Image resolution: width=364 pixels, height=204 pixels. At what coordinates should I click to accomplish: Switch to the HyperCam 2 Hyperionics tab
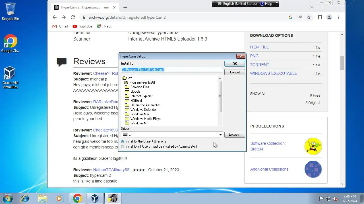pyautogui.click(x=85, y=7)
